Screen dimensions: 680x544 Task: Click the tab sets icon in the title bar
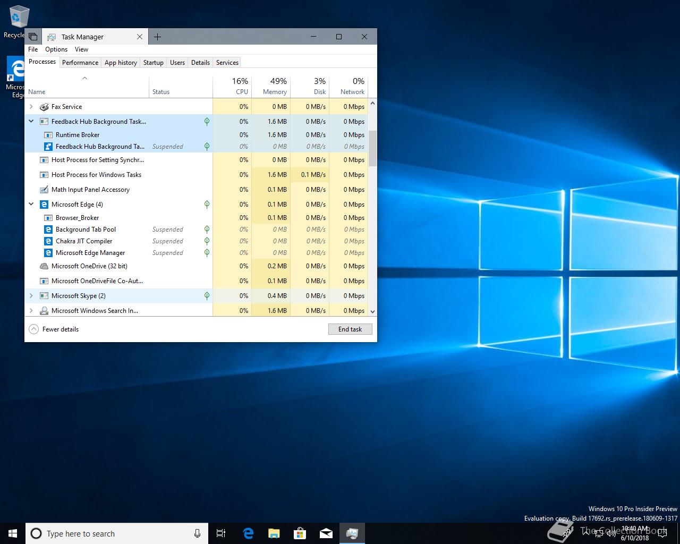[33, 37]
